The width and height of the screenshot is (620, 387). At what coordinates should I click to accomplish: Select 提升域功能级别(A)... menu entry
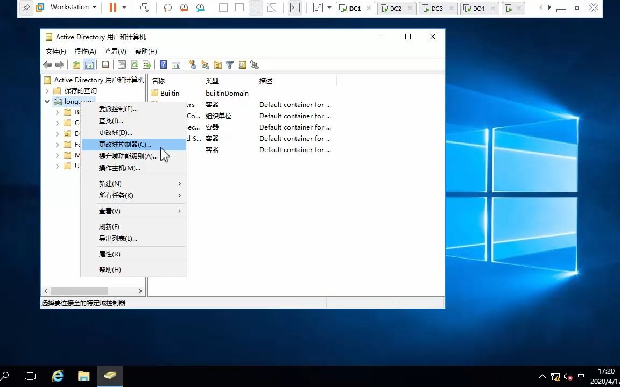click(x=134, y=156)
